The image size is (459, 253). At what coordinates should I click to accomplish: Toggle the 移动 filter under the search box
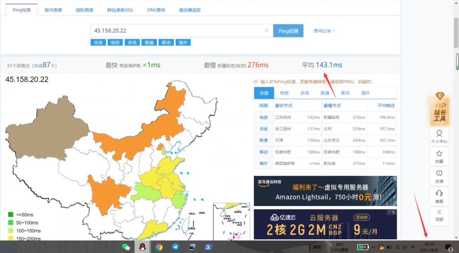click(166, 43)
